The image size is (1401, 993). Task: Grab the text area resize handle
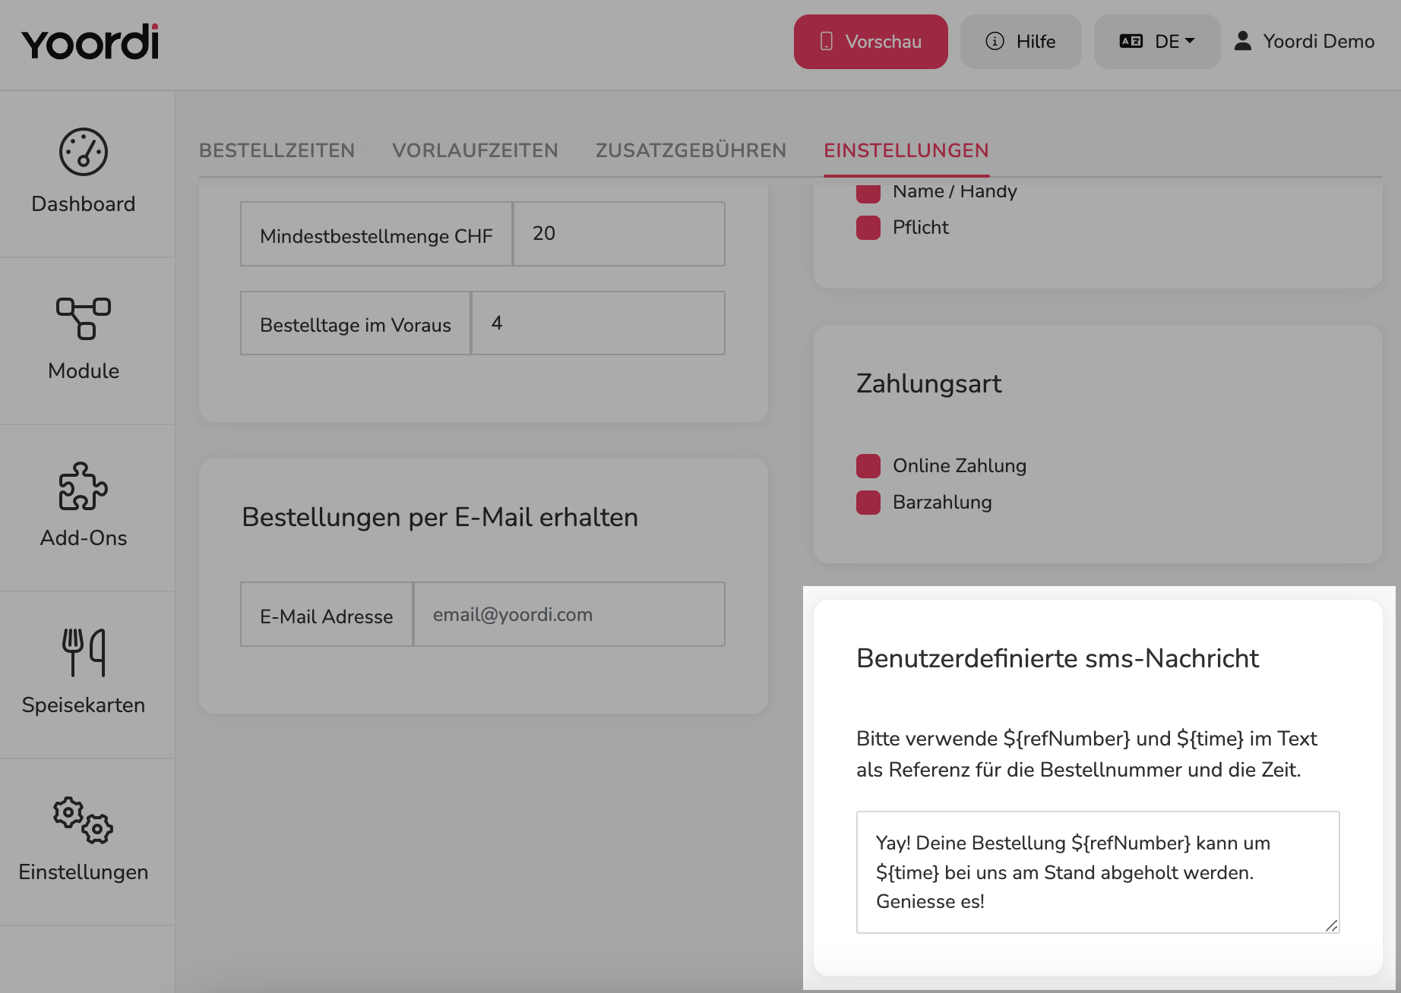1331,925
